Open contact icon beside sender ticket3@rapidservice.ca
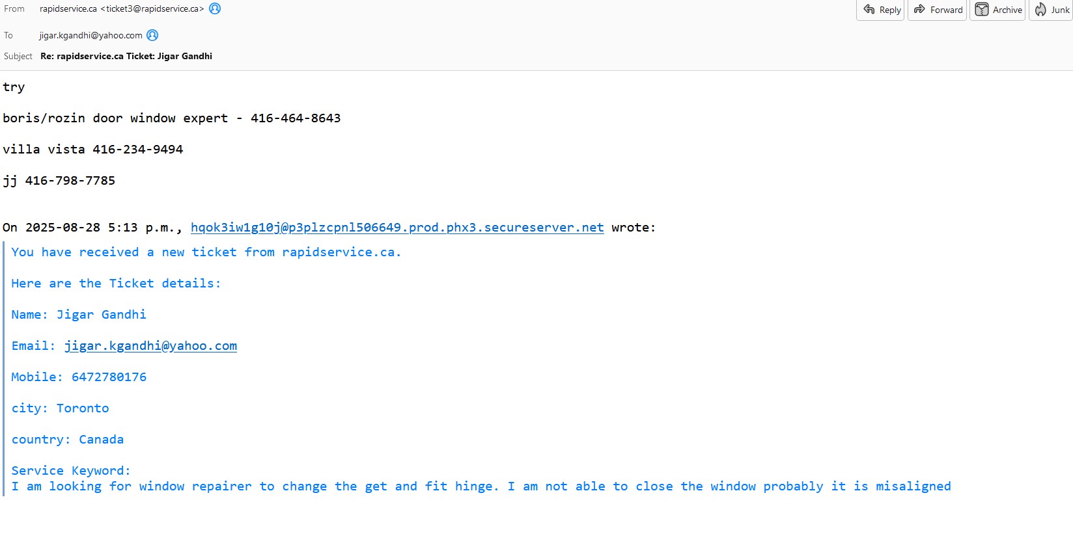 tap(215, 8)
